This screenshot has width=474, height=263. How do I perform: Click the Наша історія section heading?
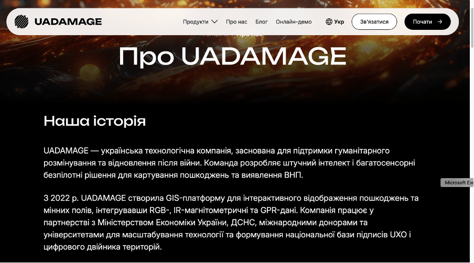point(94,121)
